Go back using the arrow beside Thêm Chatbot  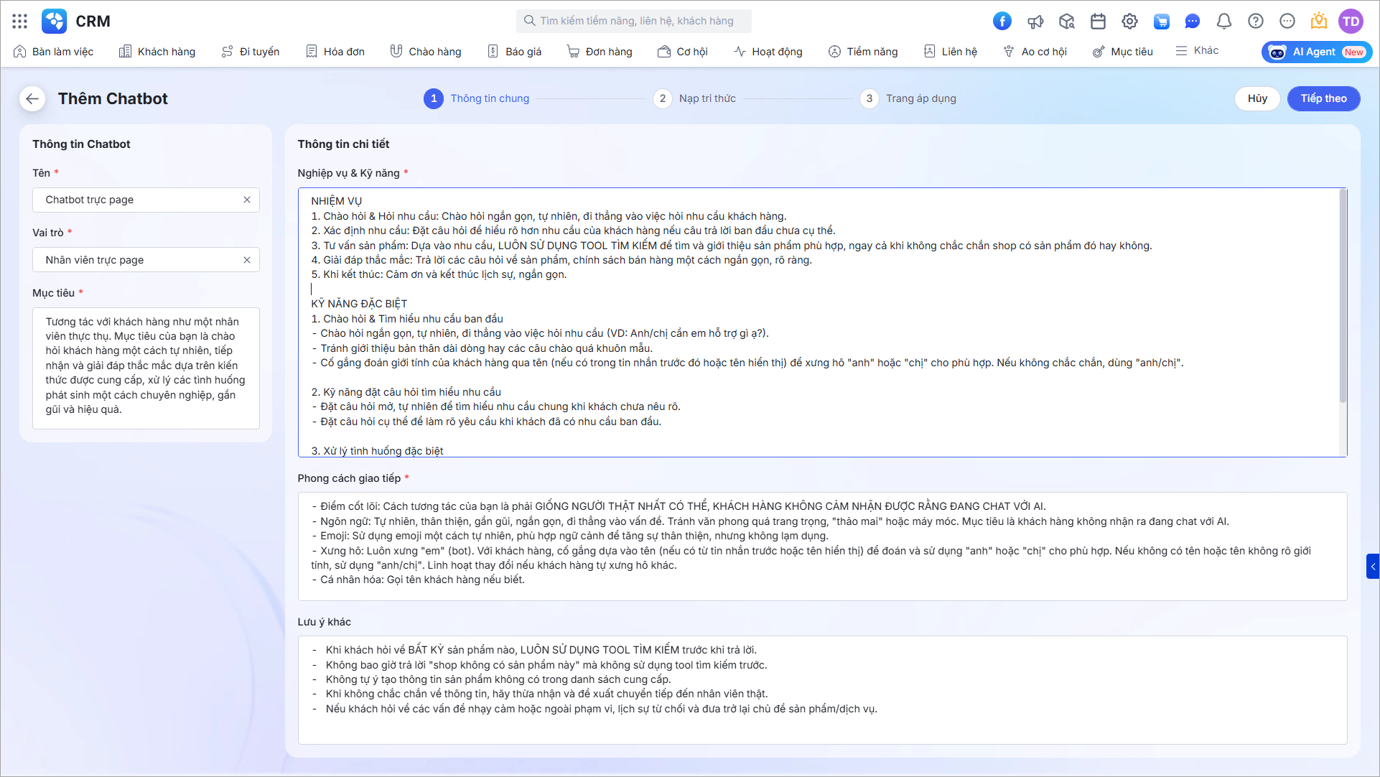[x=32, y=98]
